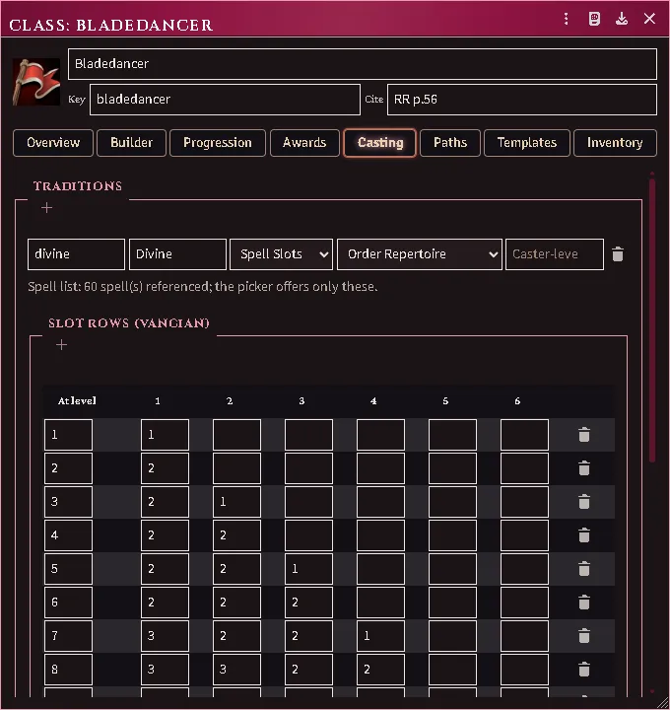Click spell level 4 slot cell in row 8
Image resolution: width=670 pixels, height=710 pixels.
point(380,670)
